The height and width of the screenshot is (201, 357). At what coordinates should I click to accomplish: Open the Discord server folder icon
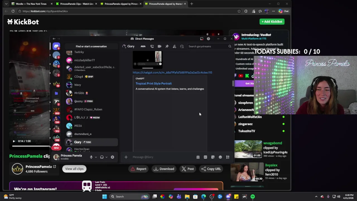tap(56, 93)
